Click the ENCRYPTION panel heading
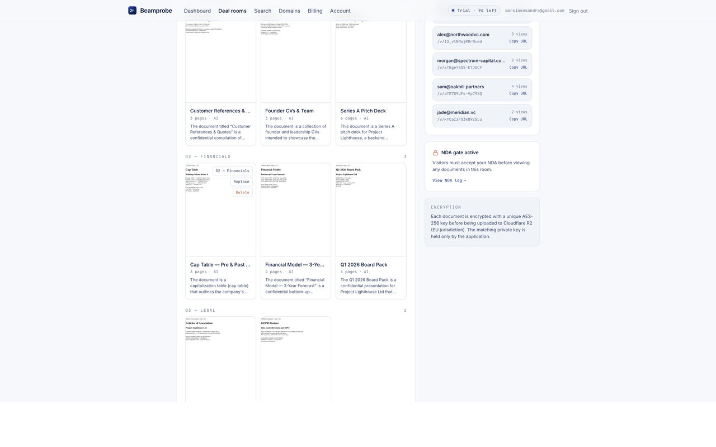The height and width of the screenshot is (447, 716). pos(446,207)
